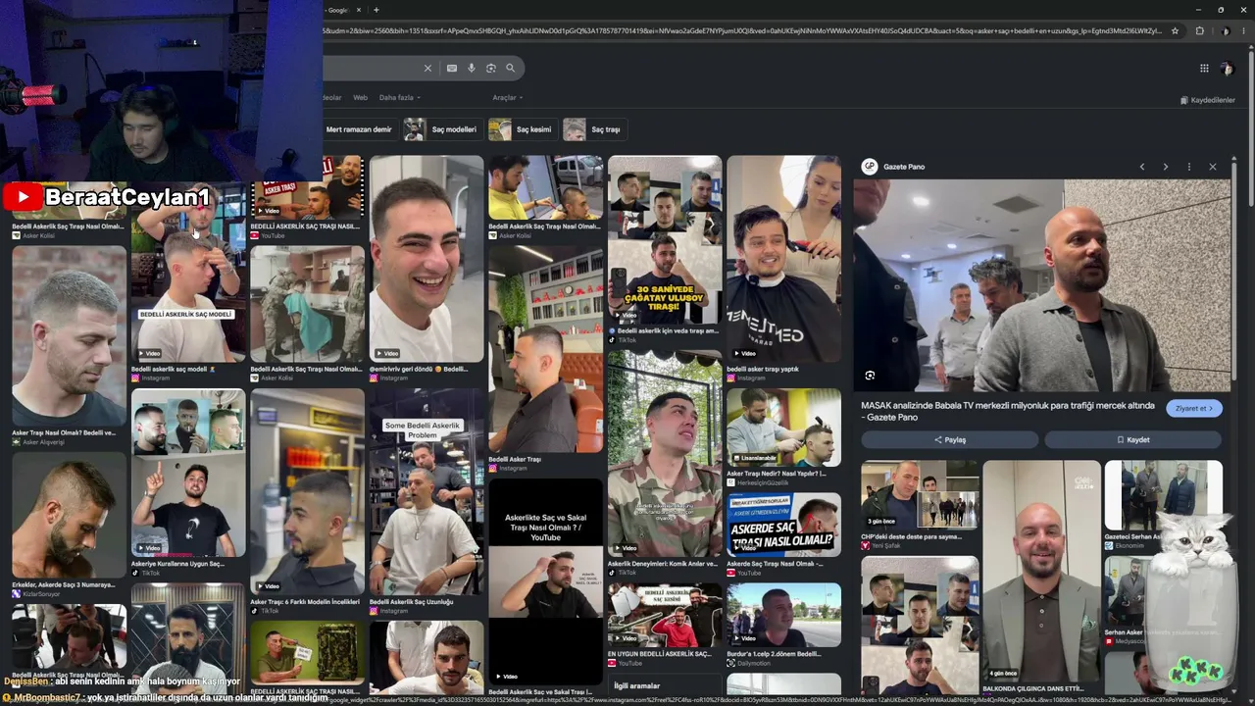Open the Askeriye Kurallarına Uygun Saç thumbnail
Image resolution: width=1255 pixels, height=706 pixels.
(x=188, y=473)
